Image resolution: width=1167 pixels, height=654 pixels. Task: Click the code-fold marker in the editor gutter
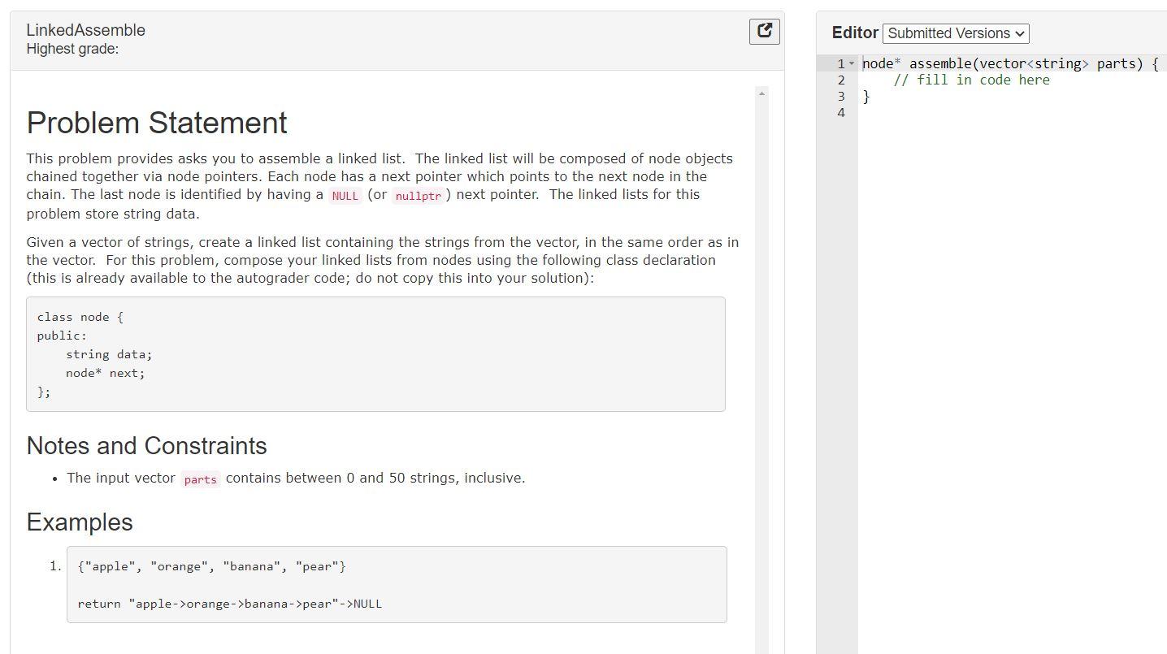[x=852, y=63]
